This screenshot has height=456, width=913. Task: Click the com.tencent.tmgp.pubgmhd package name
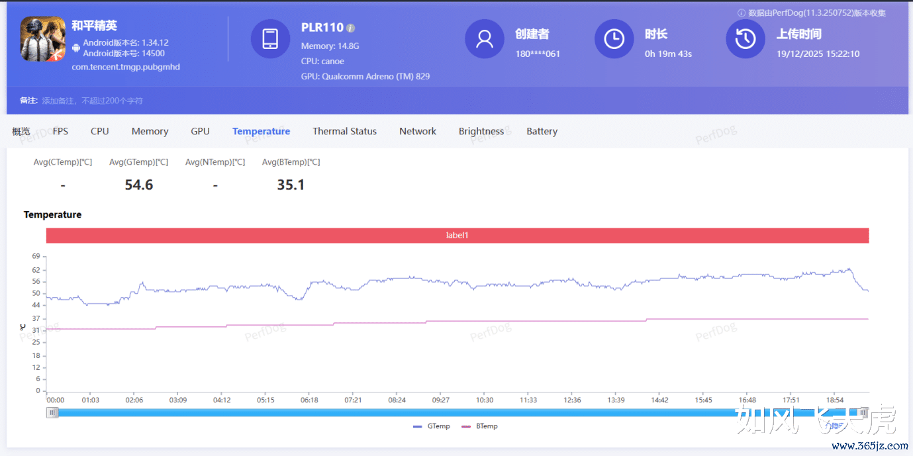126,67
